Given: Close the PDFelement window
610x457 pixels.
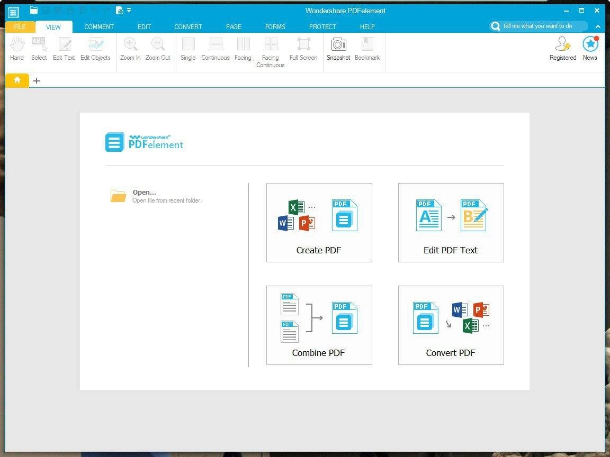Looking at the screenshot, I should click(597, 11).
